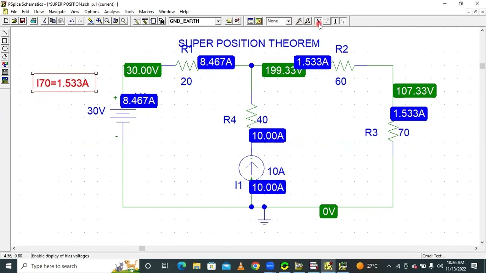Open the Edit Attributes icon
Screen dimensions: 486x273
coord(229,21)
